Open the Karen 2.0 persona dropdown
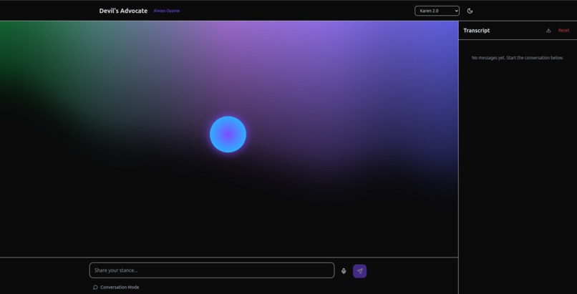Image resolution: width=577 pixels, height=294 pixels. point(437,11)
